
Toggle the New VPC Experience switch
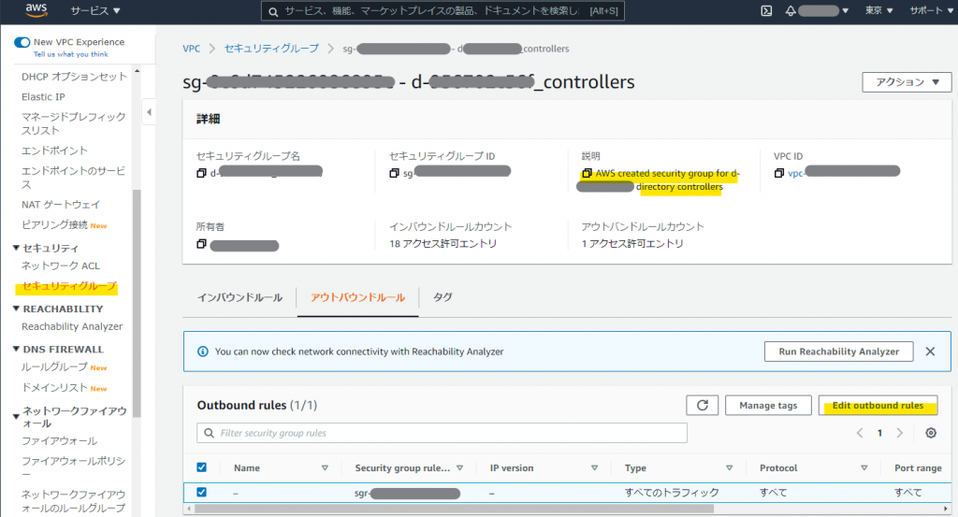(22, 42)
